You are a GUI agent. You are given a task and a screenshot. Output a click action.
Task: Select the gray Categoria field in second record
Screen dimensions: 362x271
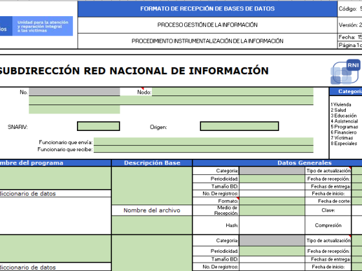272,241
